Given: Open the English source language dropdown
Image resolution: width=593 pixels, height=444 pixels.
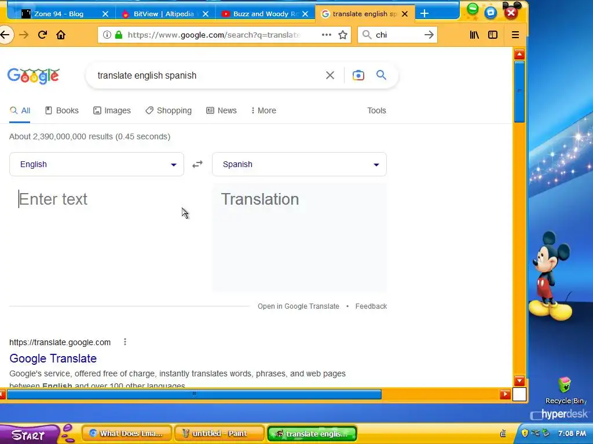Looking at the screenshot, I should [x=97, y=164].
